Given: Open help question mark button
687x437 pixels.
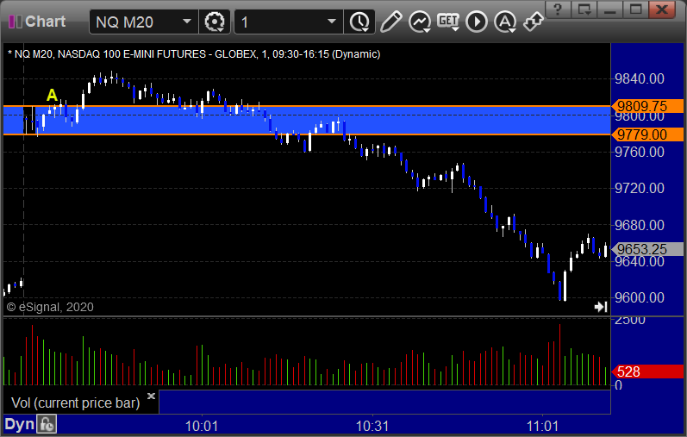Looking at the screenshot, I should pyautogui.click(x=558, y=9).
